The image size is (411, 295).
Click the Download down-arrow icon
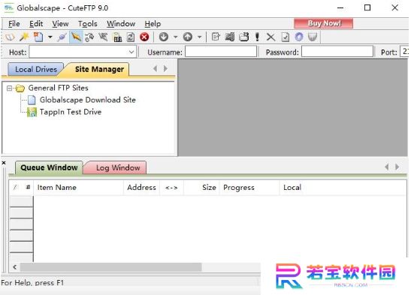click(x=164, y=37)
